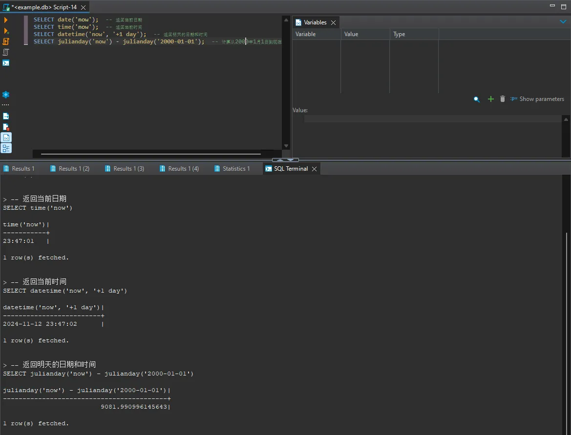This screenshot has width=571, height=435.
Task: Switch to the Results 1 (3) tab
Action: click(x=125, y=169)
